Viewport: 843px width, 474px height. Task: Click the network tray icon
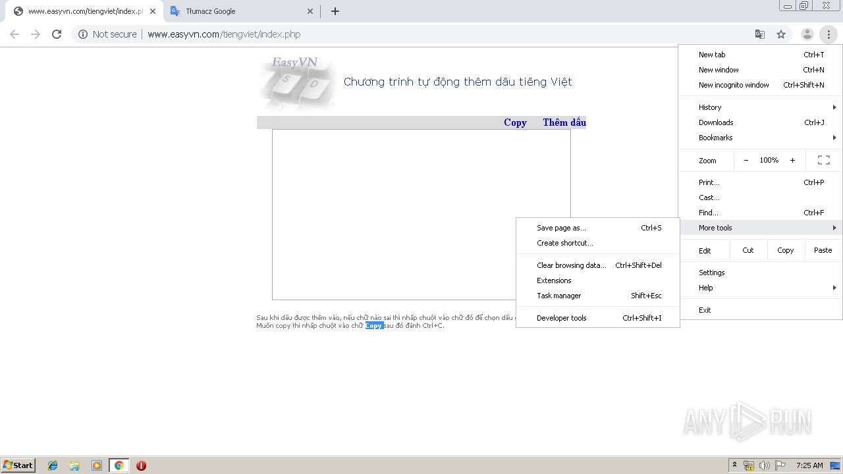pyautogui.click(x=749, y=465)
